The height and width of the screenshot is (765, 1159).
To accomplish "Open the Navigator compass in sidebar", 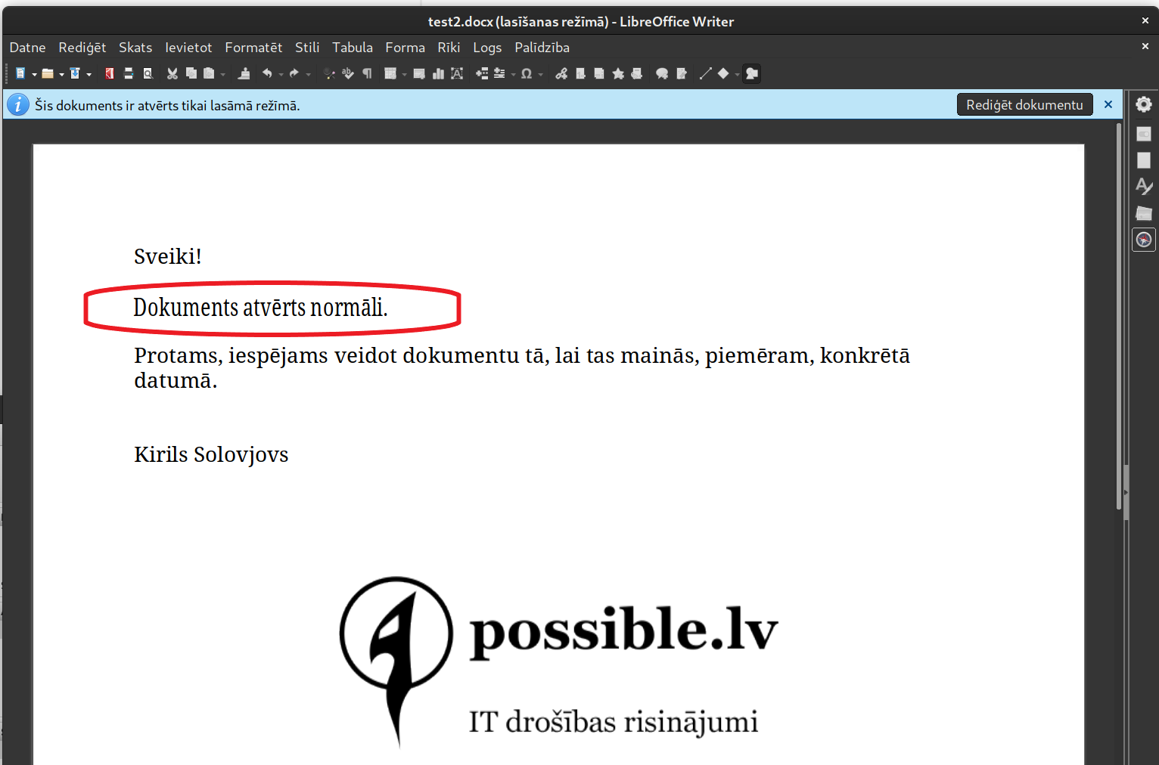I will pos(1144,240).
